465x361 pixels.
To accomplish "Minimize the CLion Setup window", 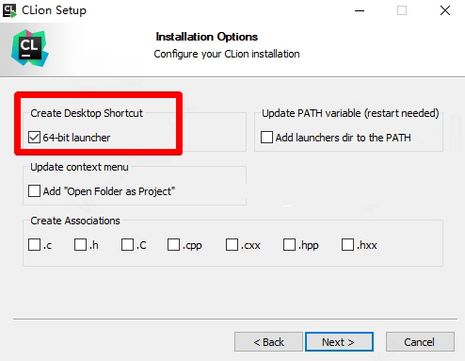I will pos(360,10).
